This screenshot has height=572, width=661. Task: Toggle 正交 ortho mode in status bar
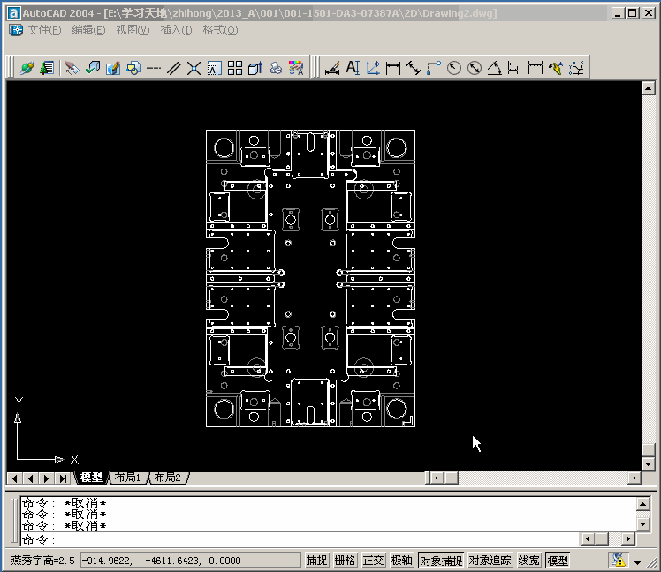[374, 560]
